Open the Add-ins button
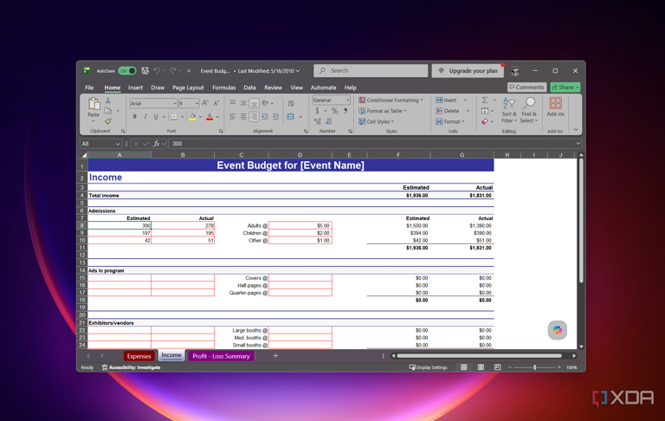Viewport: 665px width, 421px height. point(555,107)
